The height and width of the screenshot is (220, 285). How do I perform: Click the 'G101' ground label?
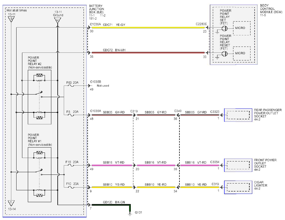coord(138,212)
